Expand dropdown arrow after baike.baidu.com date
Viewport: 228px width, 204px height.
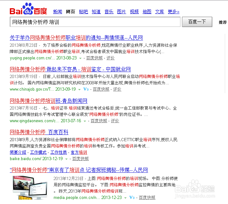point(66,159)
